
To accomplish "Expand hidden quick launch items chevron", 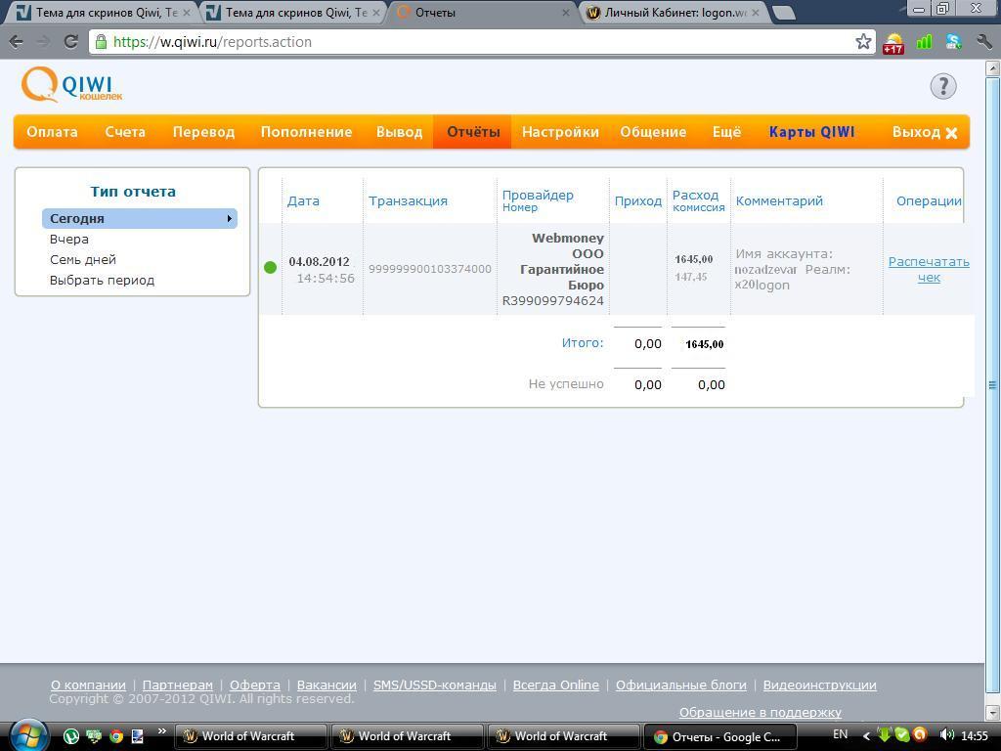I will point(161,731).
